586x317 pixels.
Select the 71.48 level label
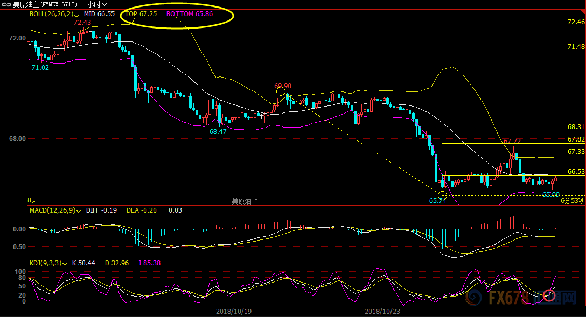(x=576, y=47)
